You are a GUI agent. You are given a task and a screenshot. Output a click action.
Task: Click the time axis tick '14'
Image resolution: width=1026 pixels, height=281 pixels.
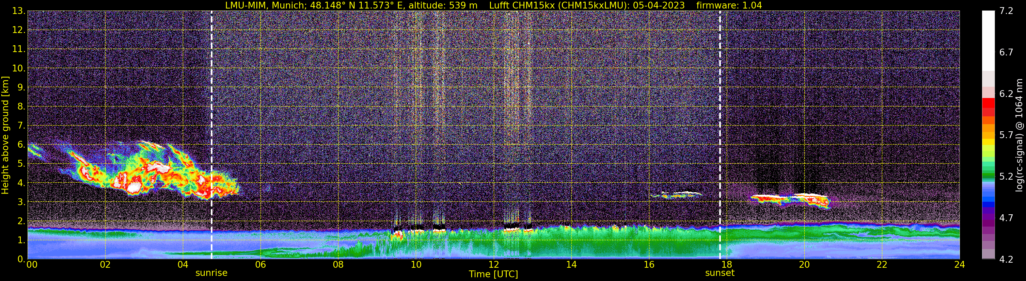point(571,265)
